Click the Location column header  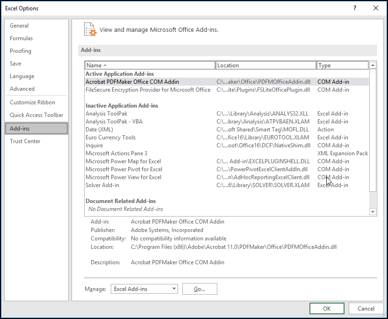click(x=266, y=65)
